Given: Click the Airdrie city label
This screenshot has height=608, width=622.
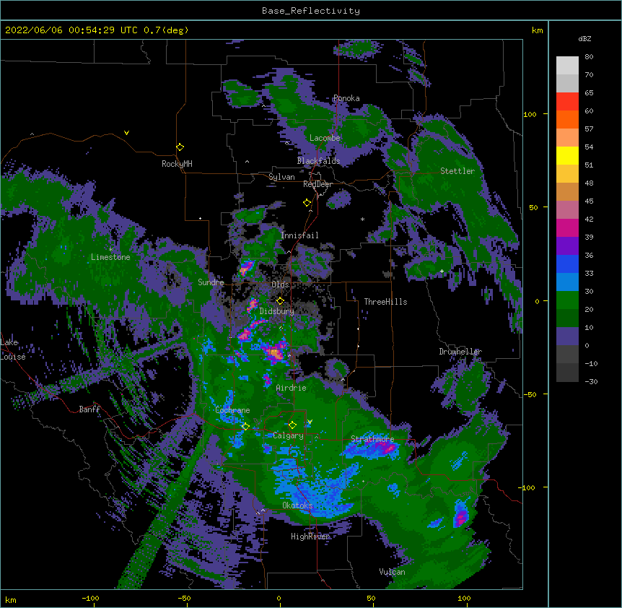Looking at the screenshot, I should [291, 388].
